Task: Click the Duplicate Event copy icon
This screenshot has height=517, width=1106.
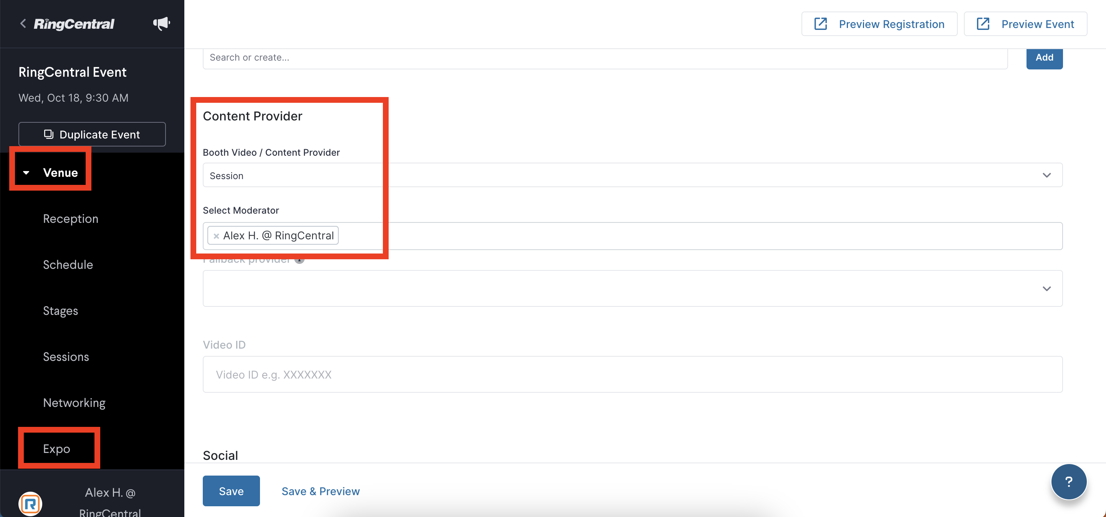Action: coord(48,134)
